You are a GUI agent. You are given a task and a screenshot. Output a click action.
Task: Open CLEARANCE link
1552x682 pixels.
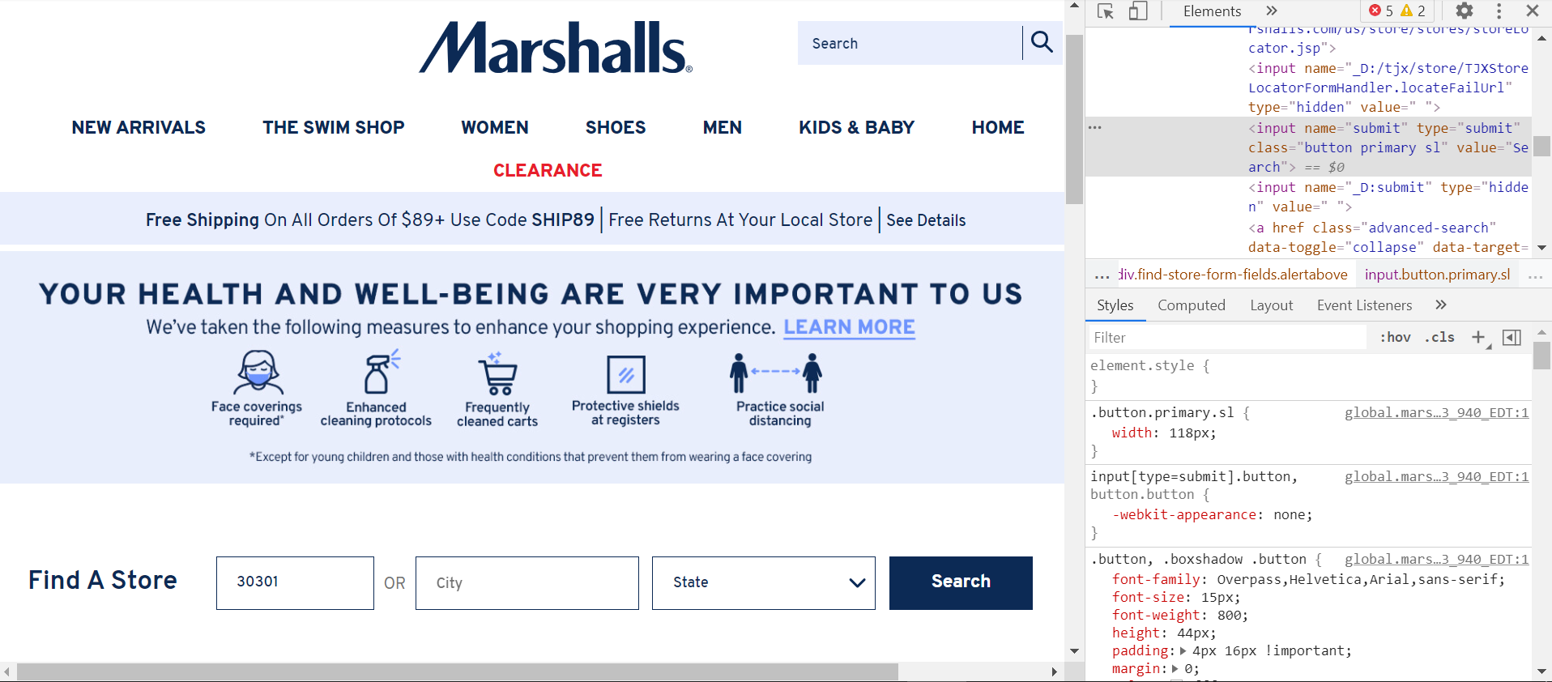548,170
